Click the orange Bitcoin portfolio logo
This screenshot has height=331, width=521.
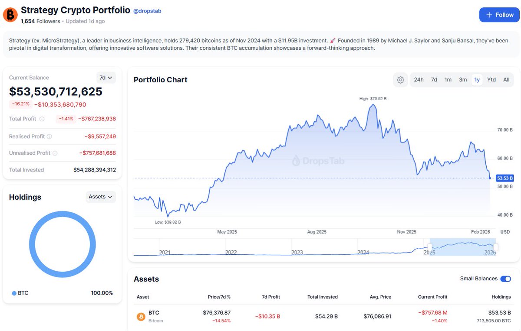10,15
